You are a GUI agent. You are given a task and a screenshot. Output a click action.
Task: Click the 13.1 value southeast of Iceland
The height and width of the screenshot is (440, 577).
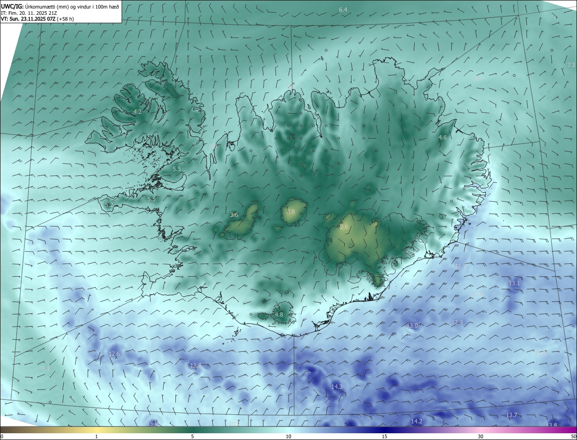point(514,283)
